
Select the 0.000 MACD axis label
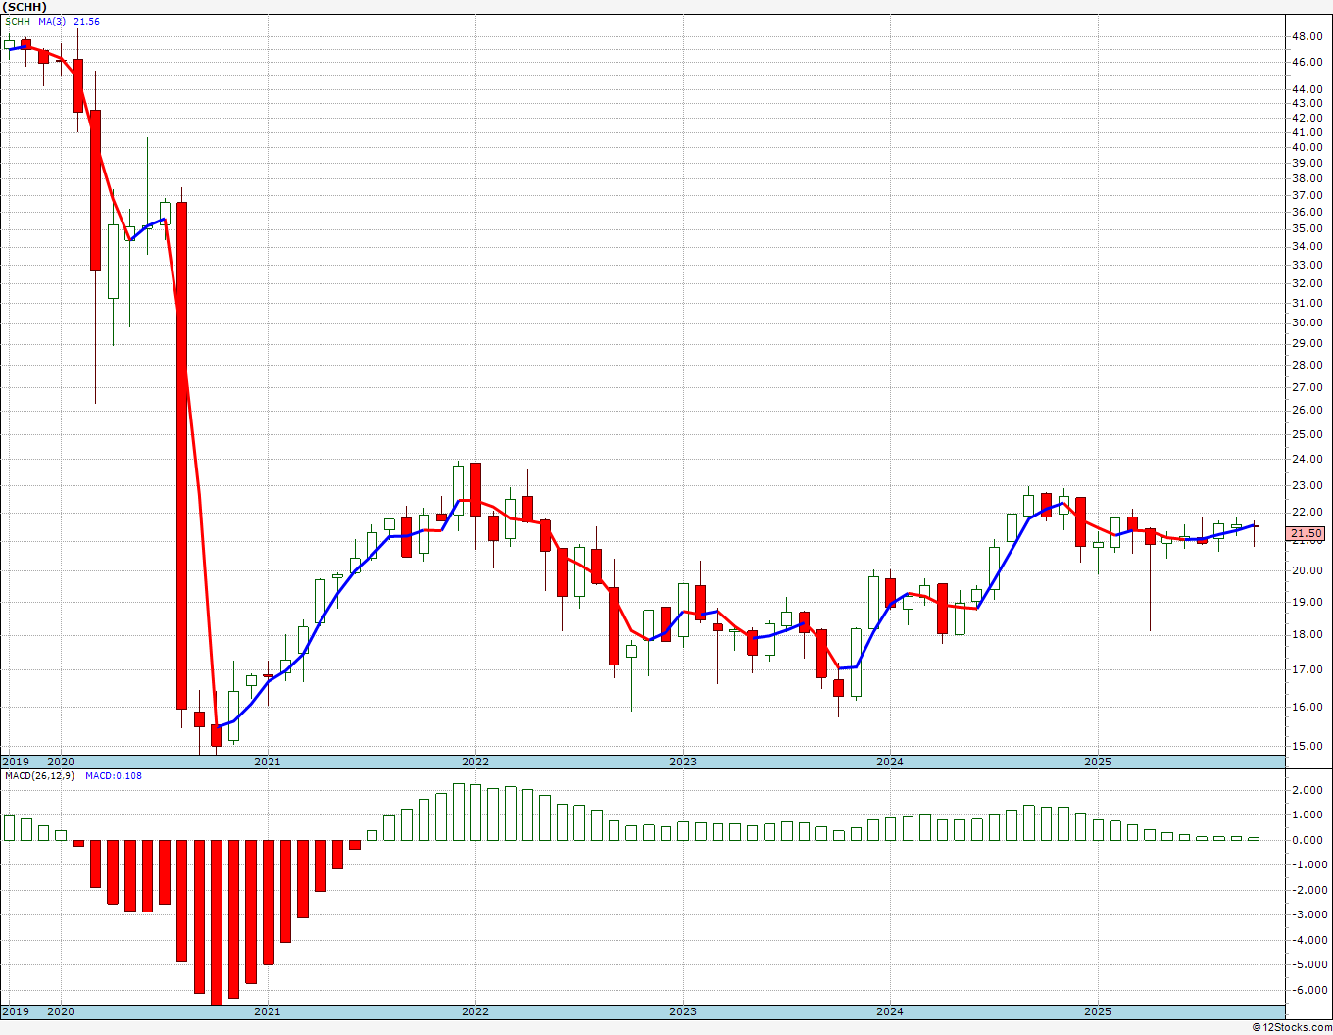point(1308,840)
